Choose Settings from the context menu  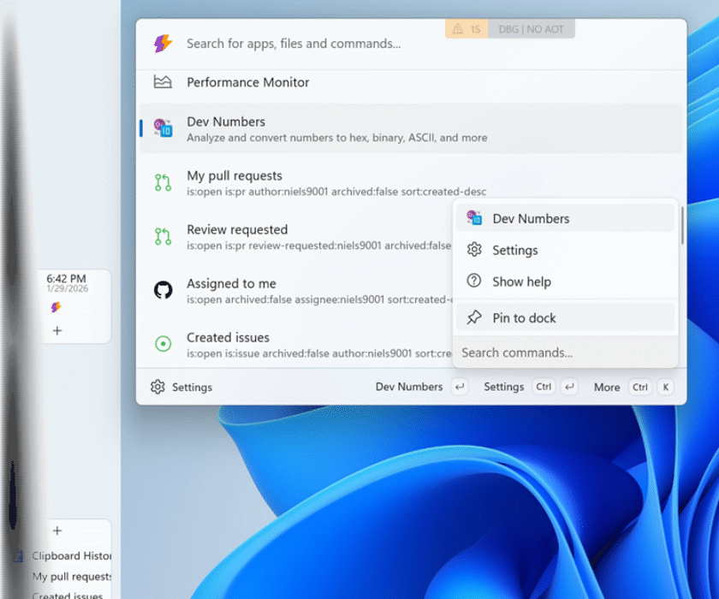(514, 250)
